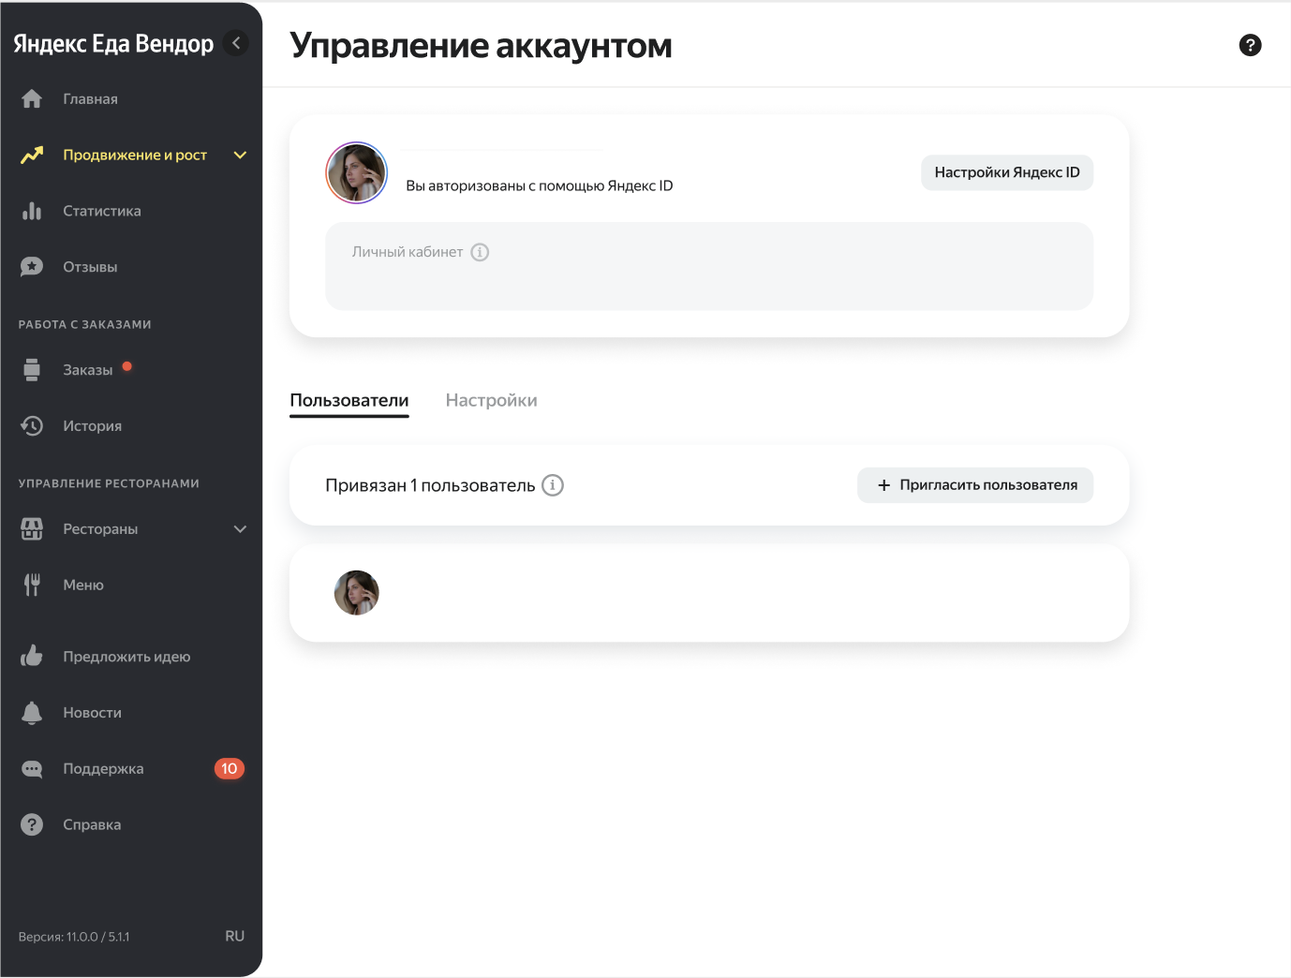Switch to the Настройки tab

(491, 400)
